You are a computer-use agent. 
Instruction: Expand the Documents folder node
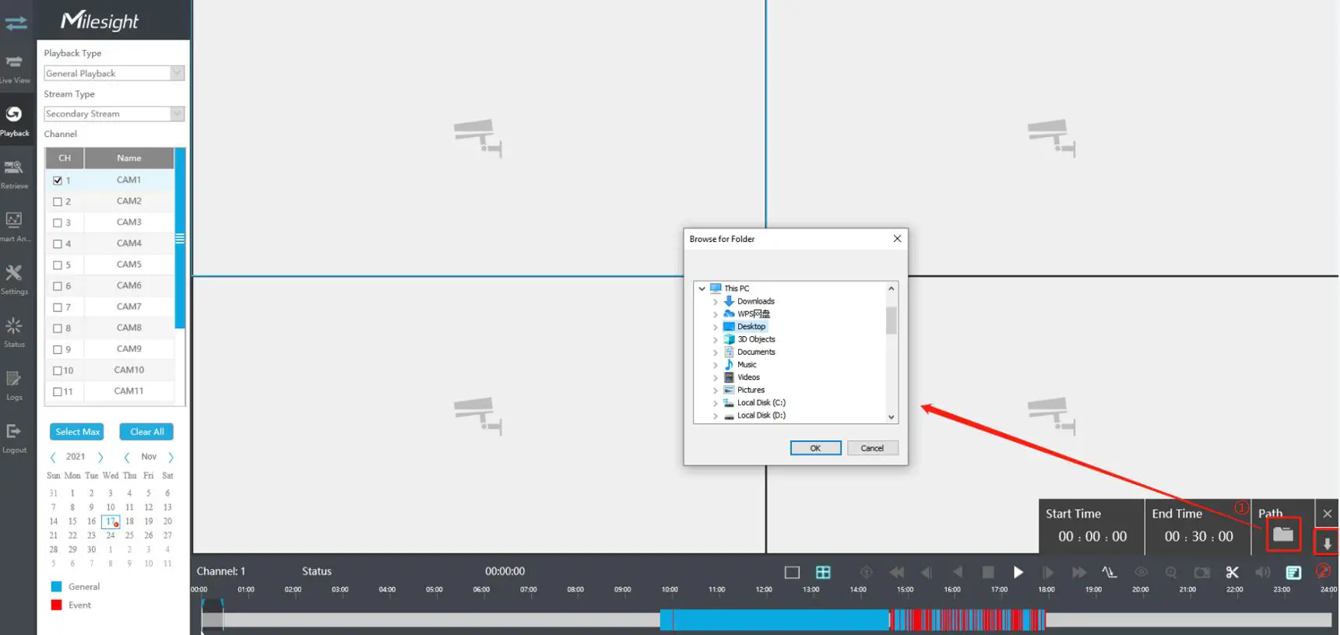(x=716, y=353)
